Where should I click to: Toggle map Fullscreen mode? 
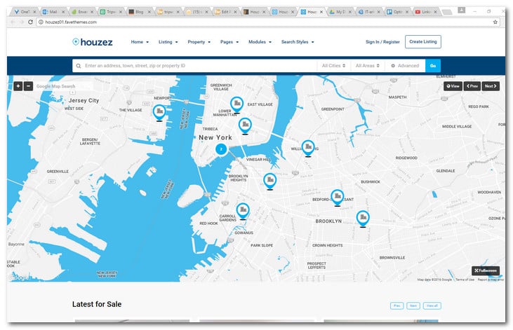[486, 270]
